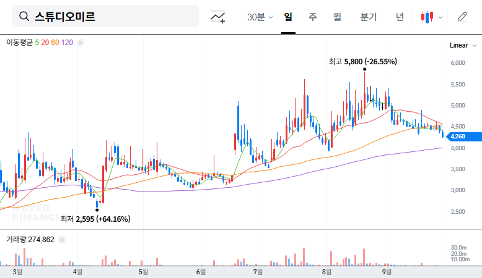
Task: Click the candlestick chart type icon
Action: [x=427, y=17]
